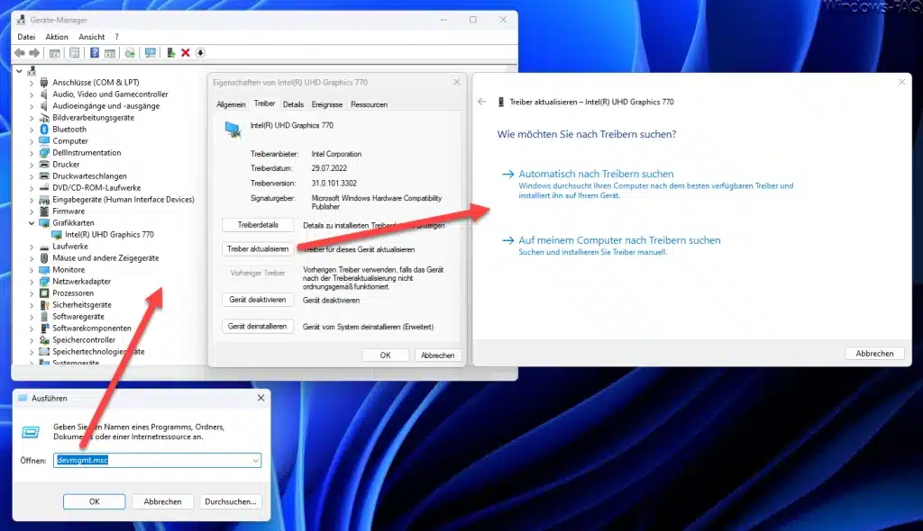Open the Properties sheet toolbar icon

click(x=74, y=53)
